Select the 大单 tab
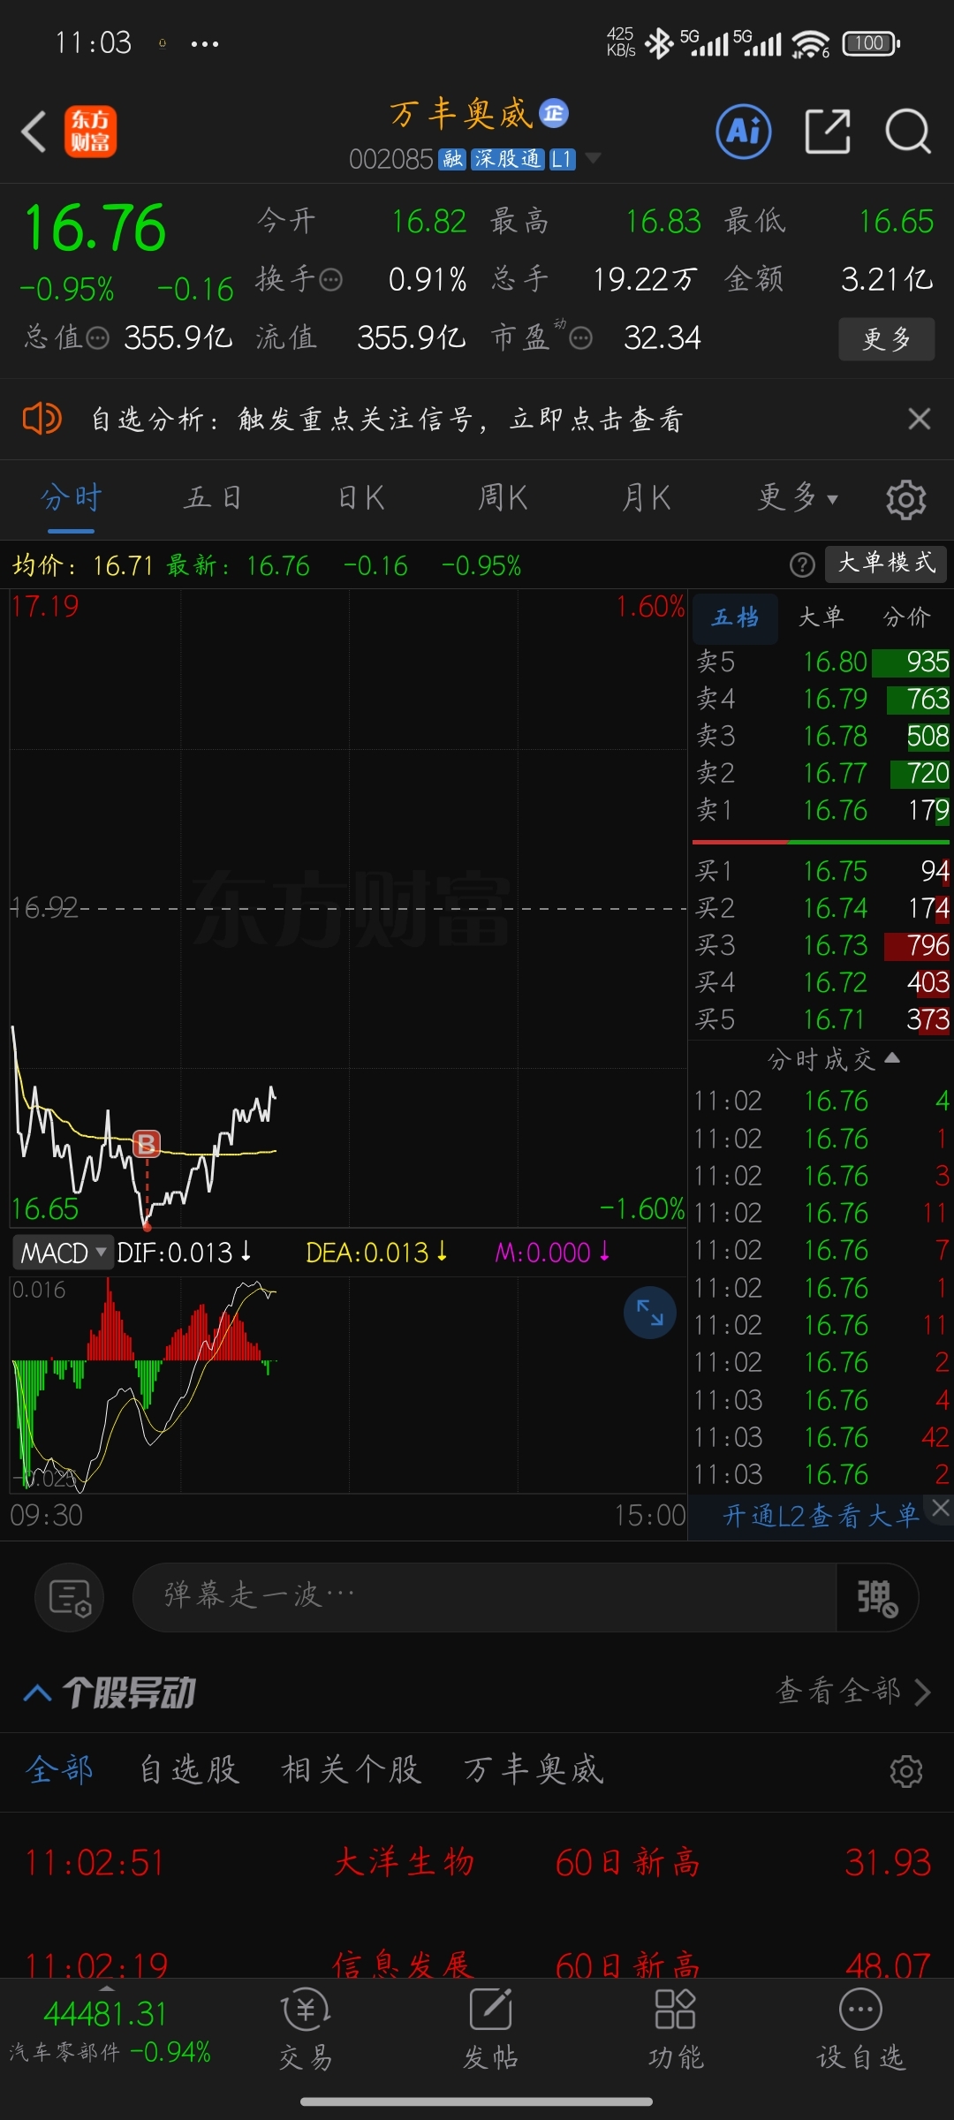The height and width of the screenshot is (2120, 954). (x=821, y=617)
